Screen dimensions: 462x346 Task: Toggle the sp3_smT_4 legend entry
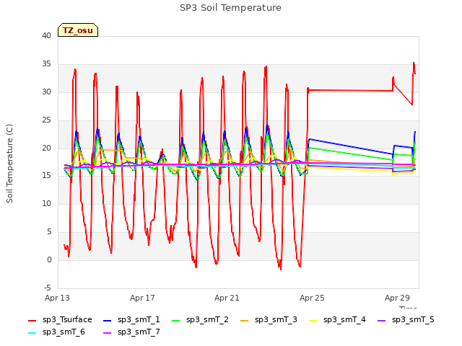click(337, 320)
